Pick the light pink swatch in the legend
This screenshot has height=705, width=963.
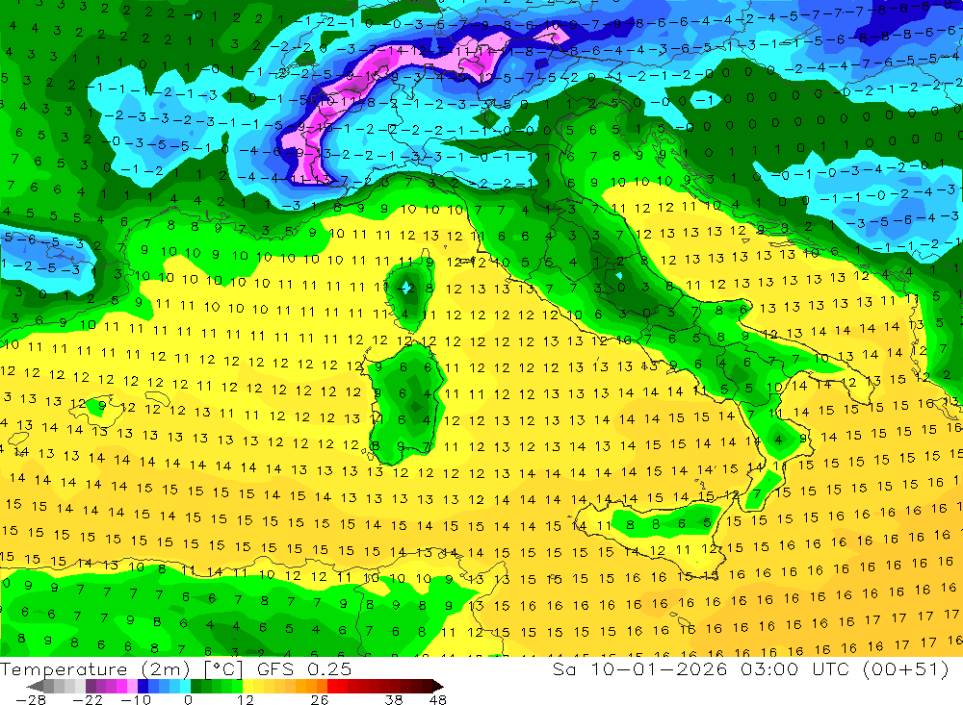pyautogui.click(x=132, y=687)
